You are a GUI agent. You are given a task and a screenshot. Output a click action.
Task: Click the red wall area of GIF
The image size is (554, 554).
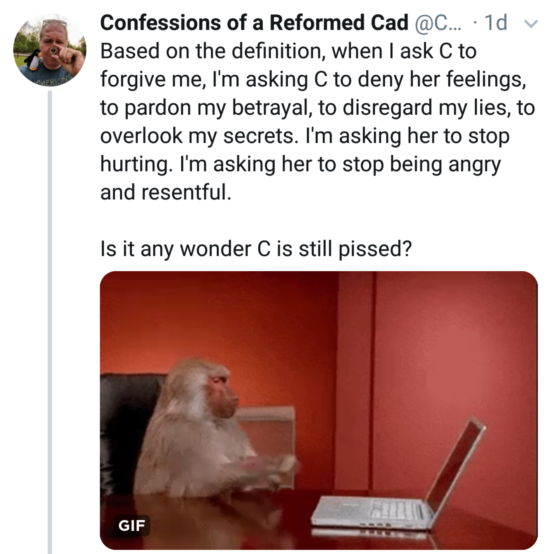pyautogui.click(x=457, y=348)
